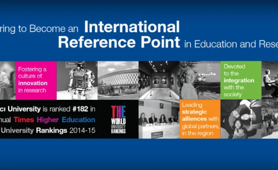Open the latticed building photo

pos(118,81)
